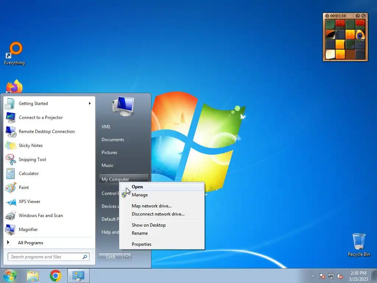Image resolution: width=377 pixels, height=283 pixels.
Task: Select Map network drive... option
Action: pyautogui.click(x=162, y=206)
